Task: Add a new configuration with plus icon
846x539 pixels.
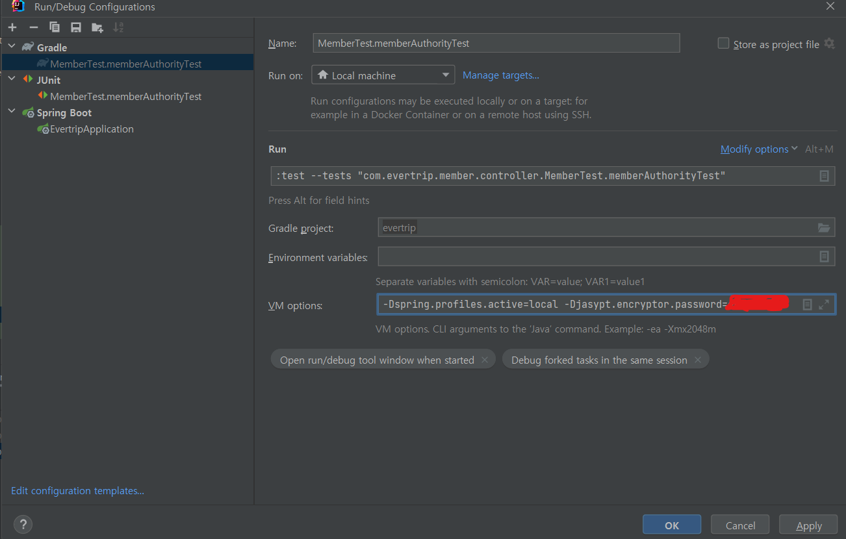Action: coord(12,27)
